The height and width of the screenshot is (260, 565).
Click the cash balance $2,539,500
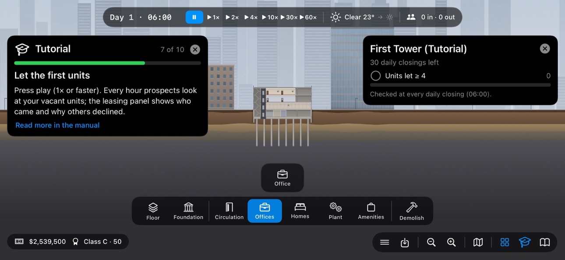[x=47, y=242]
